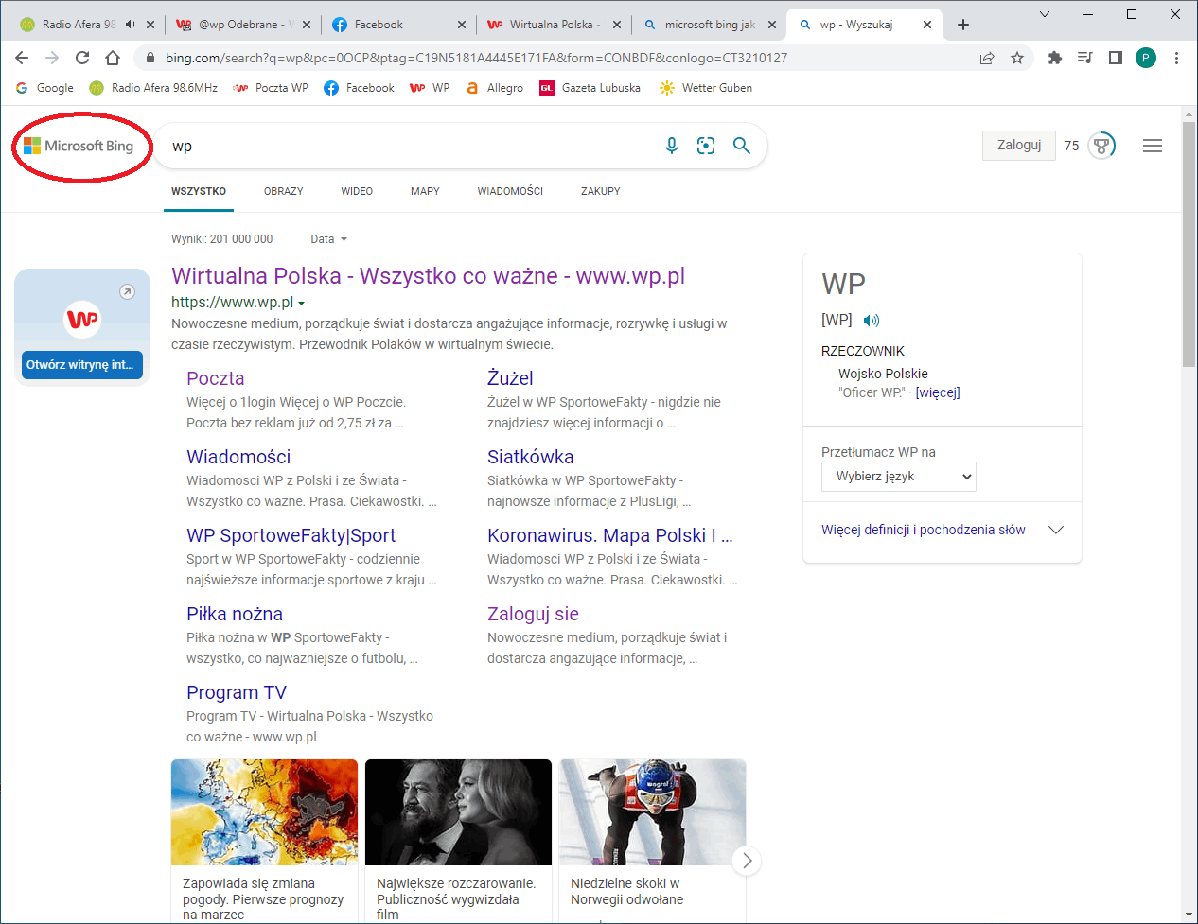Open media control icon in toolbar
1198x924 pixels.
[1085, 58]
